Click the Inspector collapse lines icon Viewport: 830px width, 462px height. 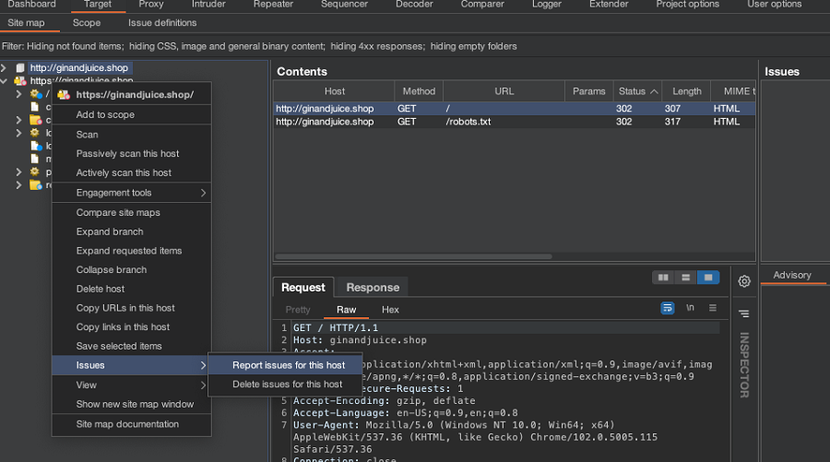[x=744, y=314]
